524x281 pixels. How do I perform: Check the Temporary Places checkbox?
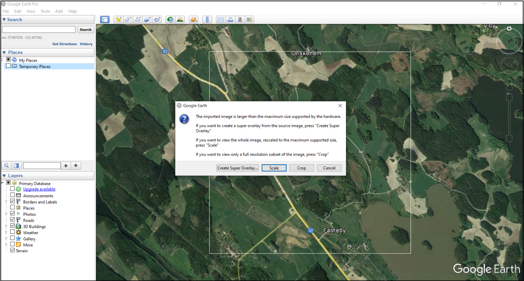(8, 66)
